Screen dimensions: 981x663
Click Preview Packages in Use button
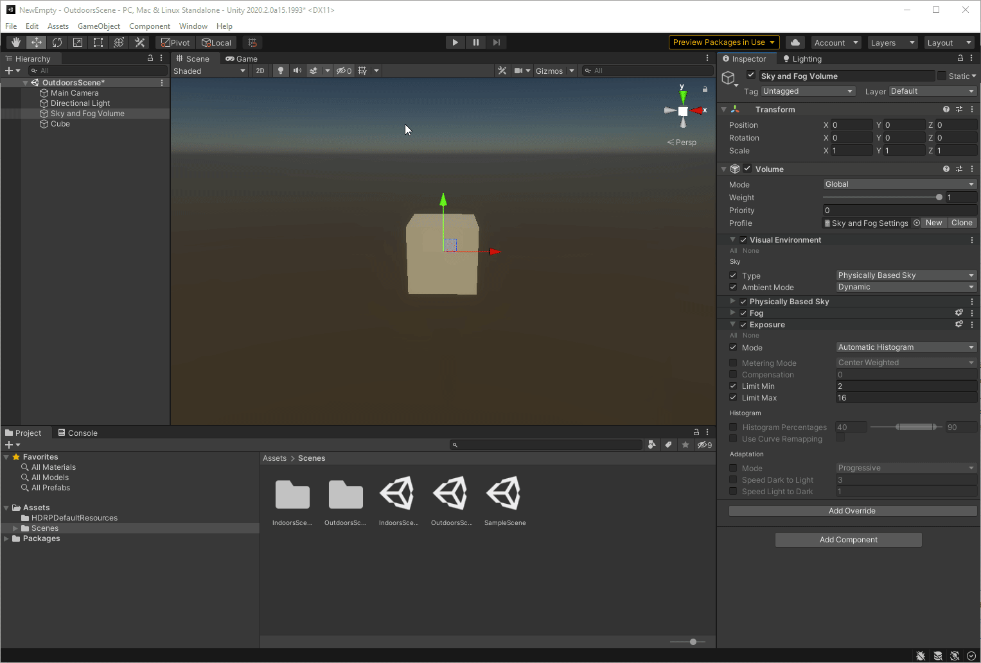coord(724,42)
